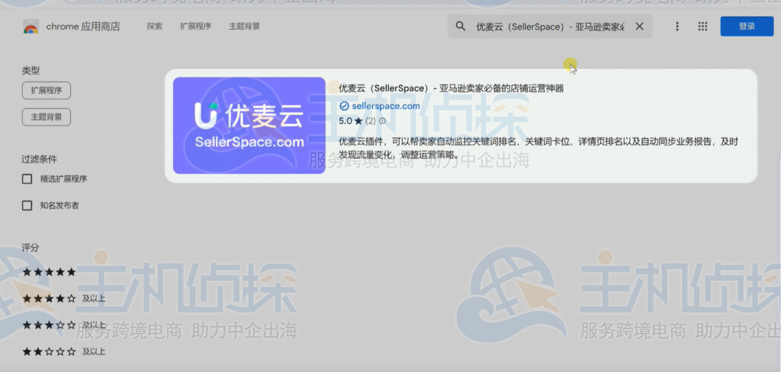This screenshot has width=781, height=372.
Task: Click the Chrome Web Store logo
Action: pos(31,27)
